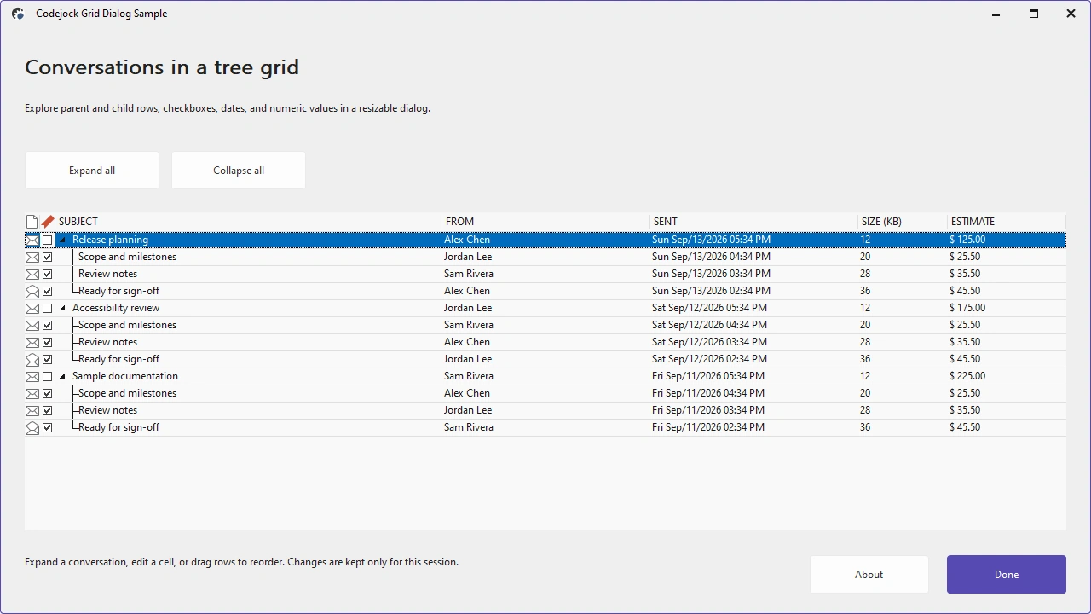Image resolution: width=1091 pixels, height=614 pixels.
Task: Sort by the SUBJECT column header
Action: click(249, 222)
